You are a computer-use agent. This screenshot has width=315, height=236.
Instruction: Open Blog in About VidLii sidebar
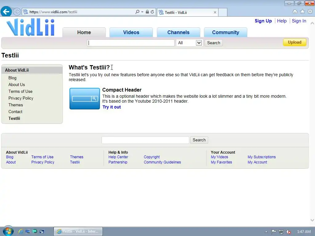tap(12, 78)
